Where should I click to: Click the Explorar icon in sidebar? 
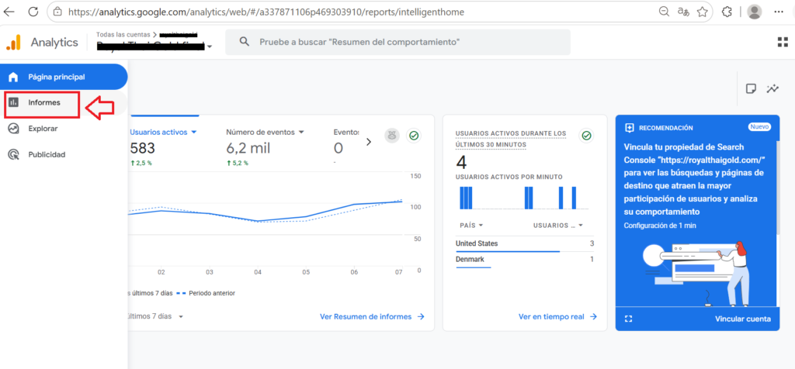click(x=14, y=129)
